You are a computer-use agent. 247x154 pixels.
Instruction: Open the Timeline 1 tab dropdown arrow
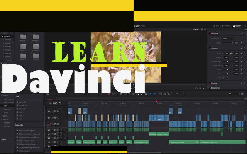pyautogui.click(x=54, y=99)
